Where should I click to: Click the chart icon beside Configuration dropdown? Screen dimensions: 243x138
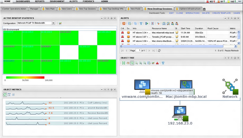coord(60,23)
